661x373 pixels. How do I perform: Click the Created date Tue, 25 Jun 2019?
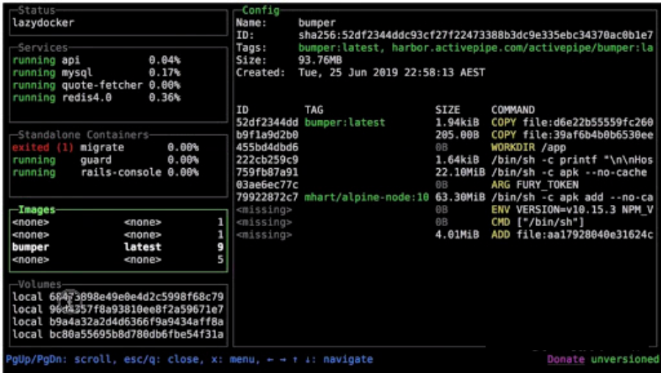[x=391, y=73]
